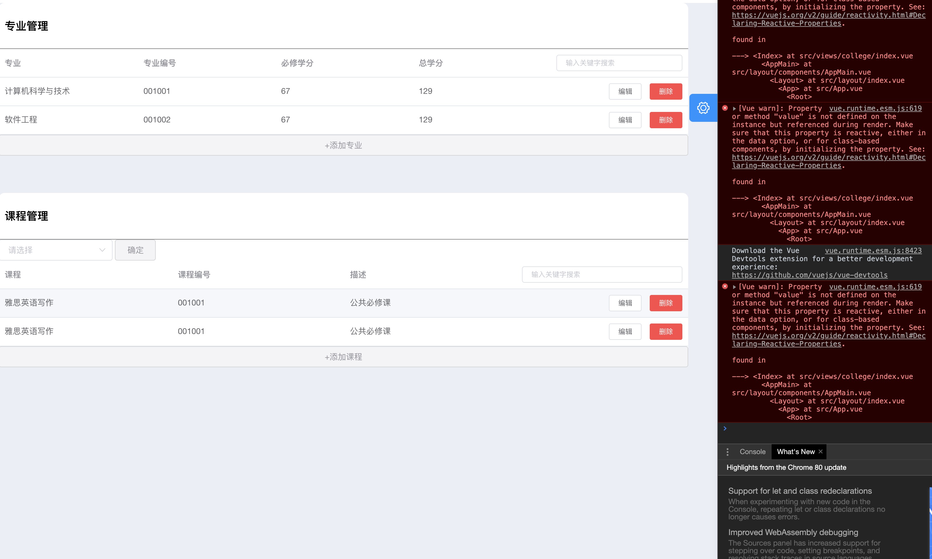
Task: Click the red error icon of middle Vue warning
Action: click(725, 108)
